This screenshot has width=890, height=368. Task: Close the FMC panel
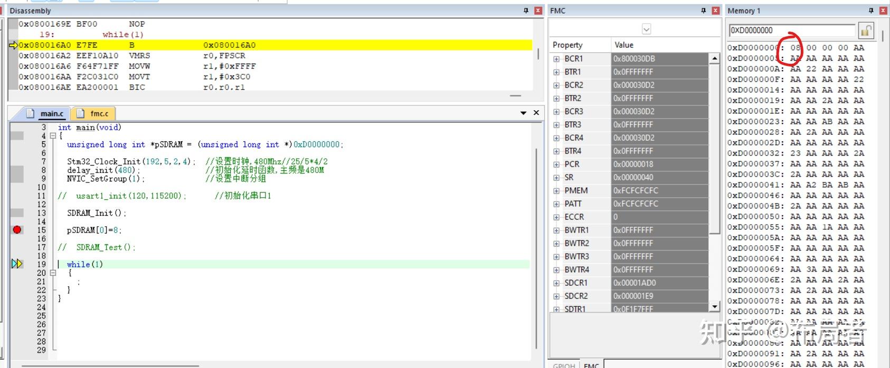[715, 11]
